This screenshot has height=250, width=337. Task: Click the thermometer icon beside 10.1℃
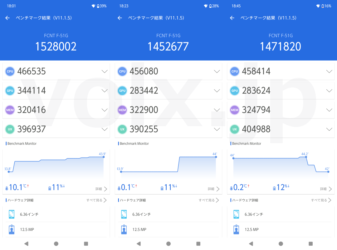[x=7, y=188]
